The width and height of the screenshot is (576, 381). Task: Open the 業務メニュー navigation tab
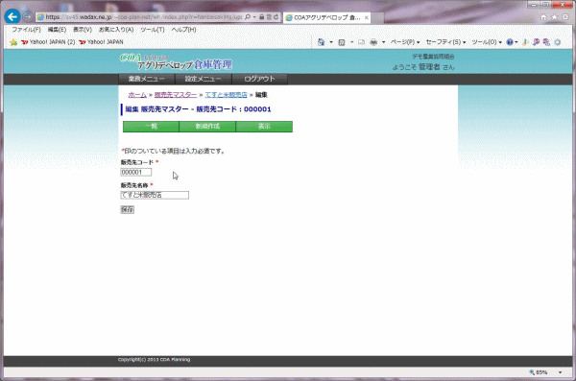(146, 79)
